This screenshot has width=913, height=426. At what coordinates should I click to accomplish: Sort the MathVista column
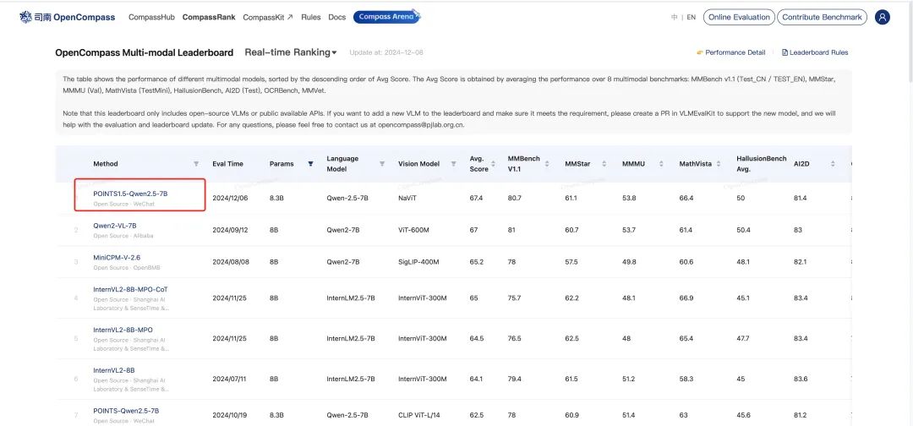[719, 164]
